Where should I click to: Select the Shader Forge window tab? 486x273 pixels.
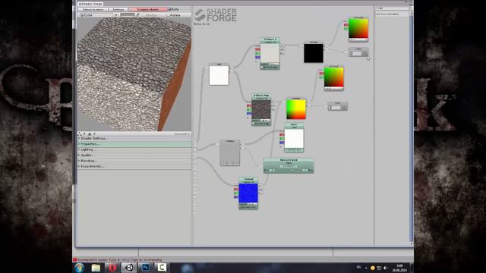point(90,4)
